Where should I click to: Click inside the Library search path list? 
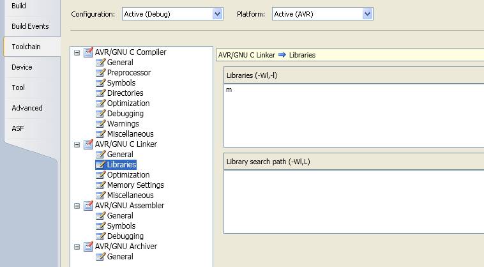(x=353, y=201)
